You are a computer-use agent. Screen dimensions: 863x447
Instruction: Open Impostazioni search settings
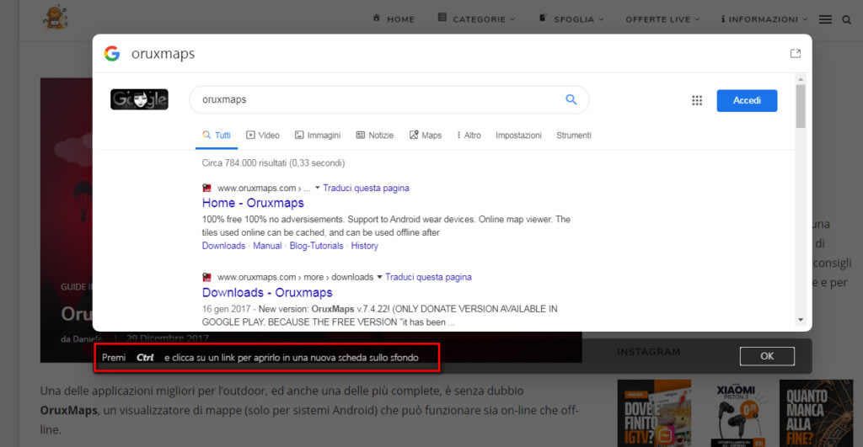(x=518, y=136)
